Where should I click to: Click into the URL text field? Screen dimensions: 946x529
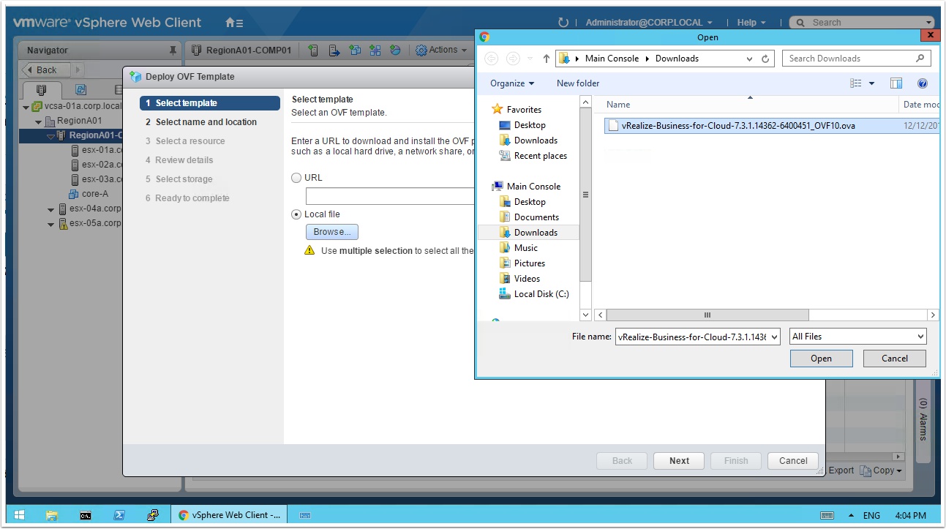click(390, 196)
